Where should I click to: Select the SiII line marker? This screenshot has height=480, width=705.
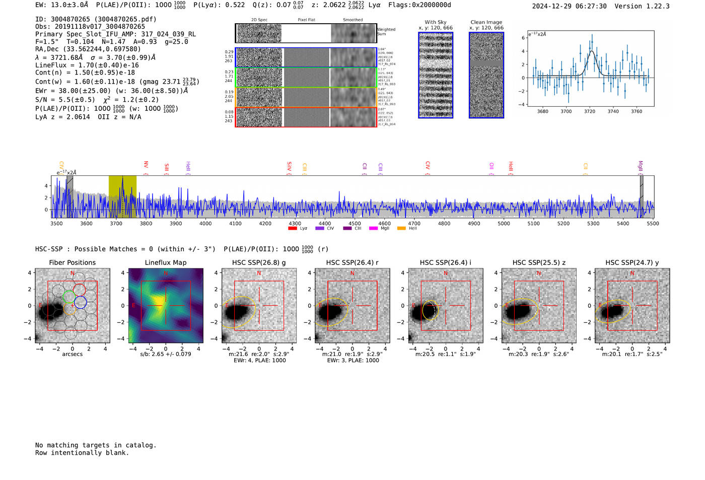(x=167, y=169)
